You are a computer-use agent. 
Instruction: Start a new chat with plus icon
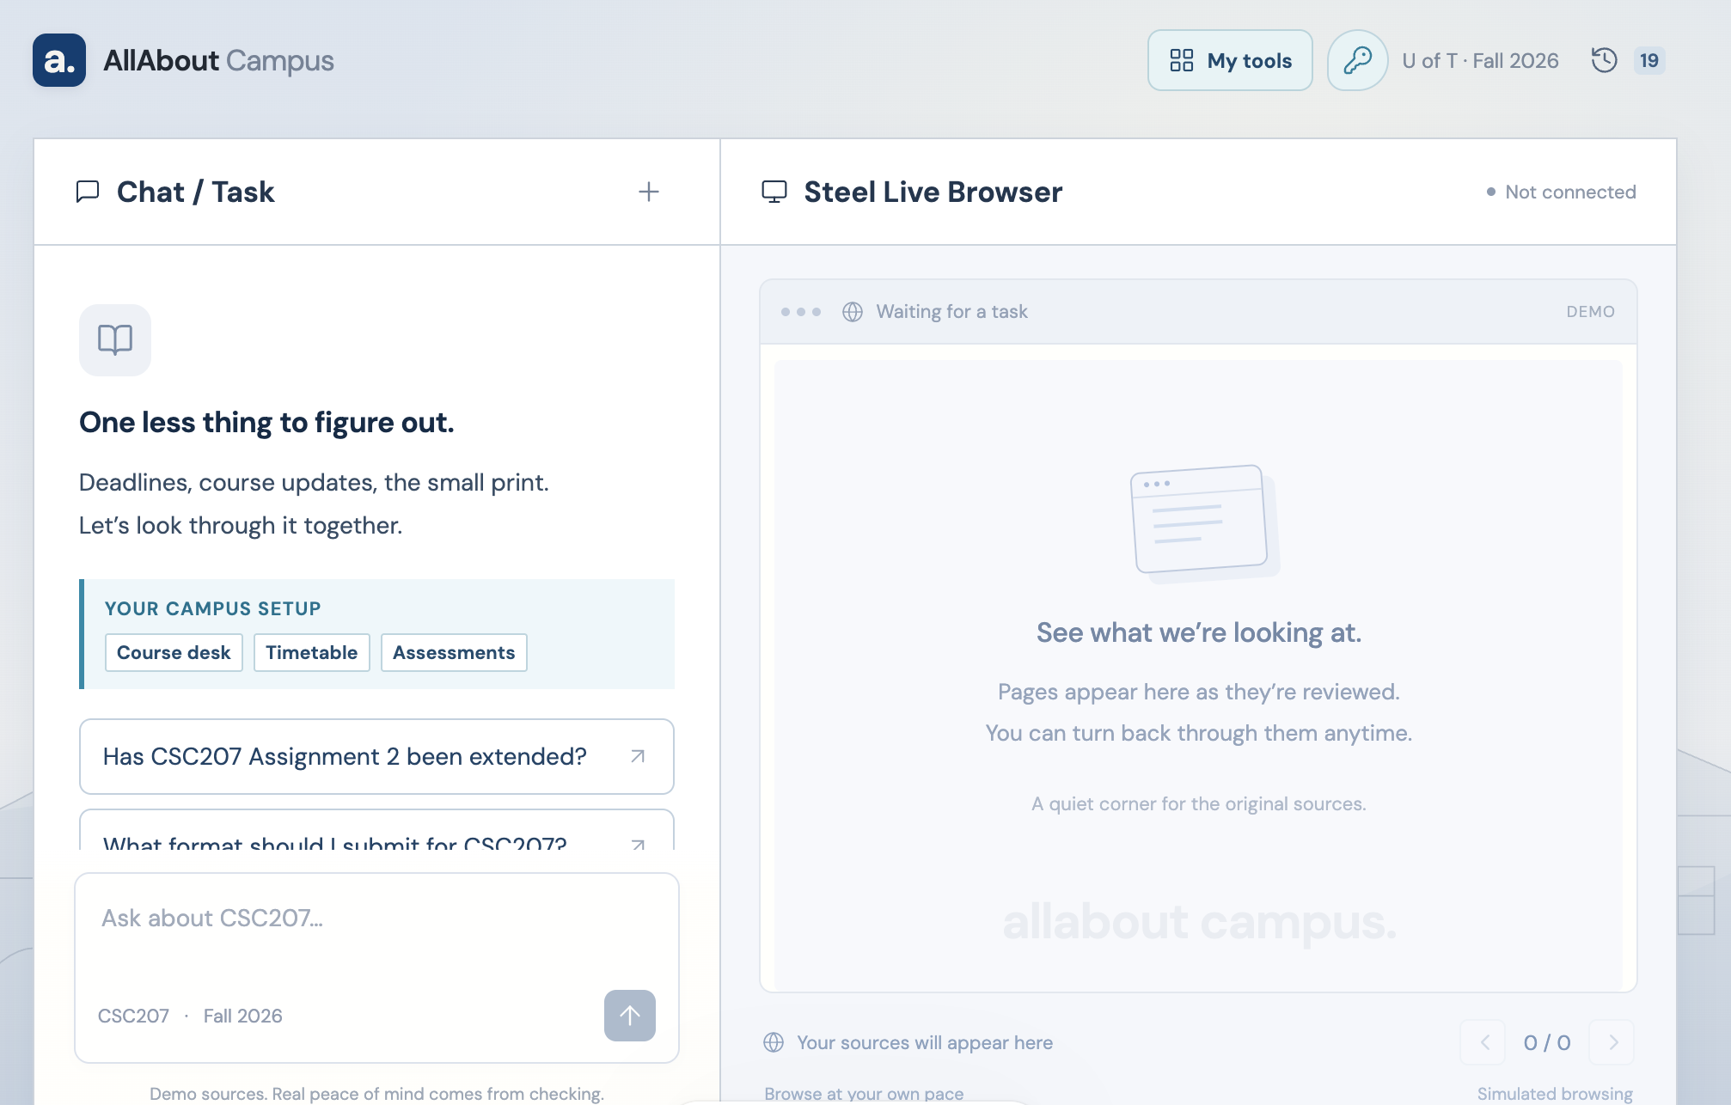(649, 192)
